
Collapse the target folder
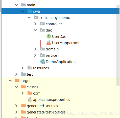[10, 80]
